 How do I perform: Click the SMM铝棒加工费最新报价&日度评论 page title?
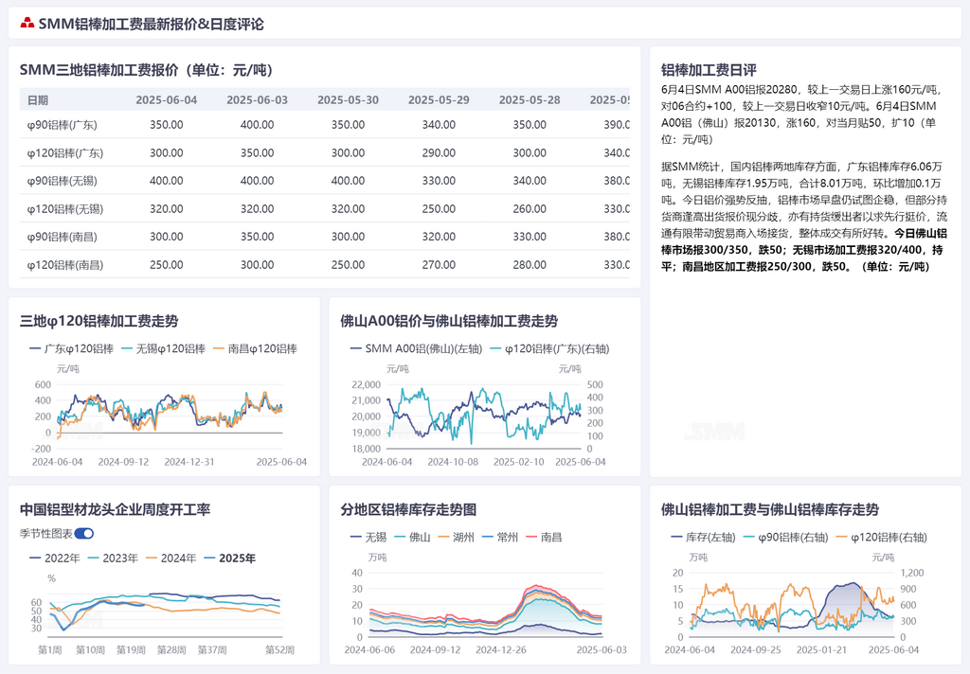151,24
